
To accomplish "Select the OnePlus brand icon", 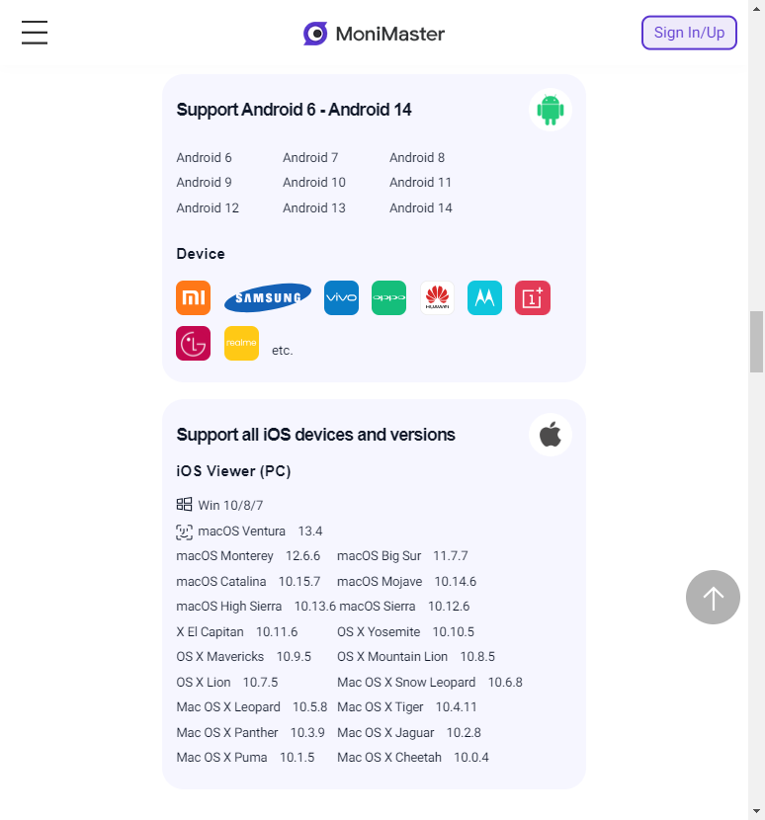I will [533, 297].
